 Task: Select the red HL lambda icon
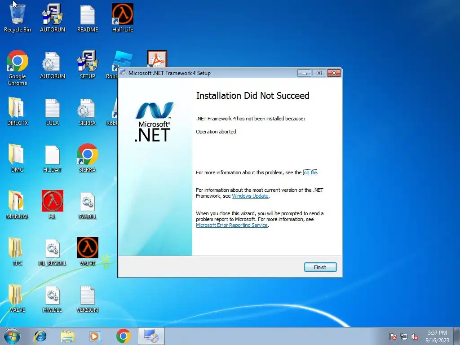[x=53, y=205]
